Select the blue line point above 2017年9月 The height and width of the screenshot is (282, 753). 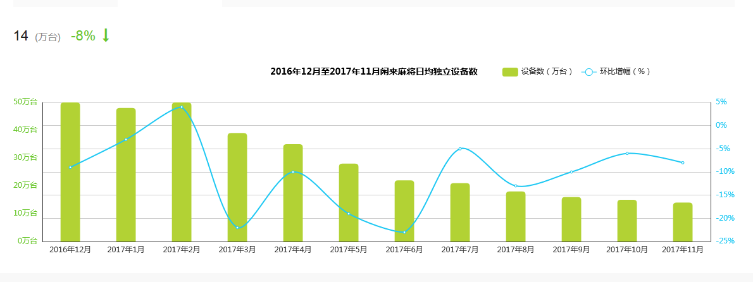[571, 172]
